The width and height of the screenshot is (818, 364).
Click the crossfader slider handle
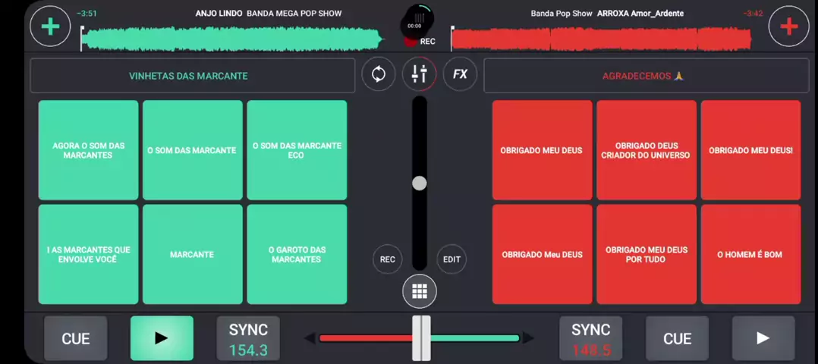pos(421,338)
